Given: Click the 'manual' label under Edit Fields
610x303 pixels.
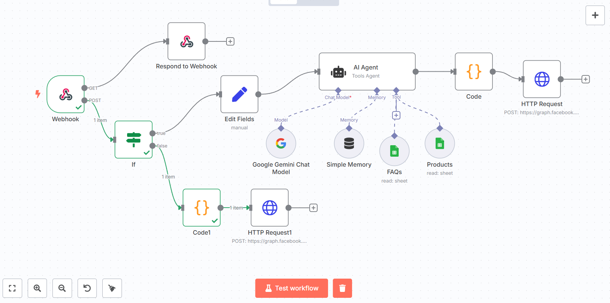Looking at the screenshot, I should 239,127.
